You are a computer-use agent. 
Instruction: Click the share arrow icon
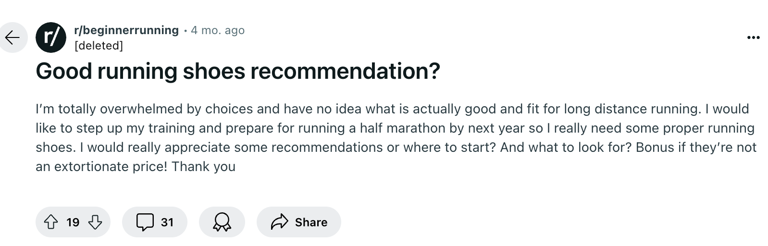[x=279, y=222]
